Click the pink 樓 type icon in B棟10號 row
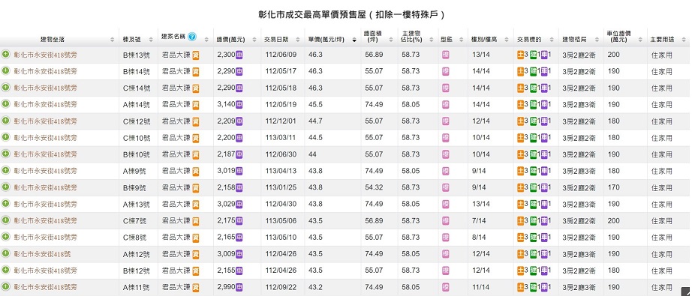692x296 pixels. point(446,154)
